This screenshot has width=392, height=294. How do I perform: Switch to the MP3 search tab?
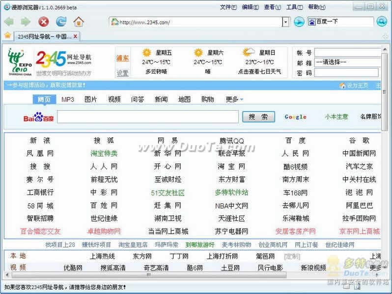[68, 99]
